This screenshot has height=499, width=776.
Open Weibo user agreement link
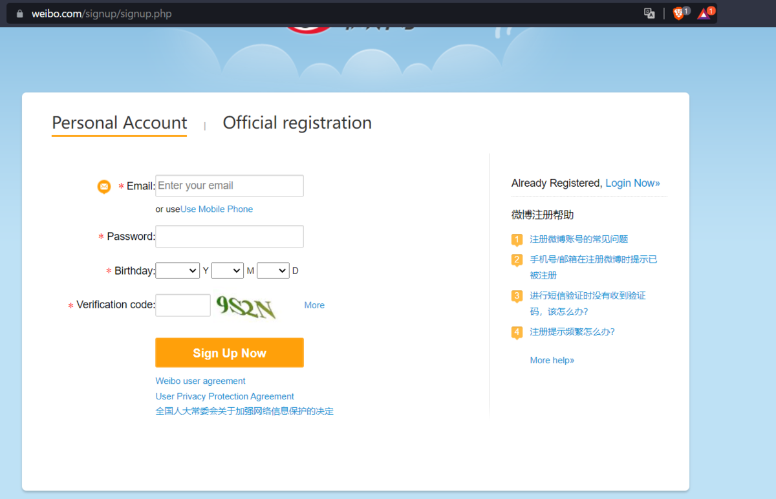[200, 381]
